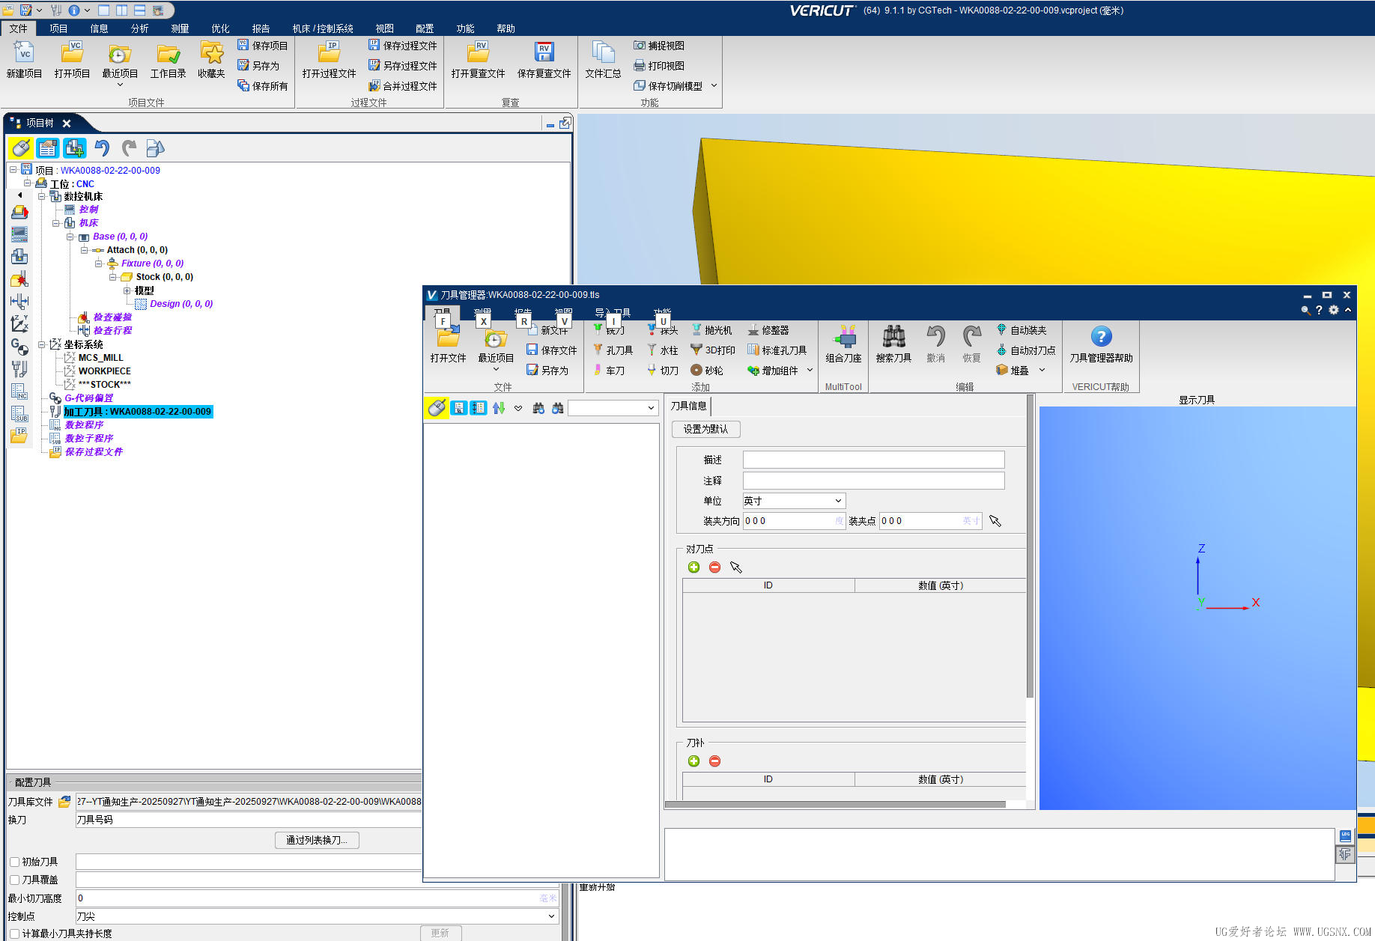The width and height of the screenshot is (1375, 941).
Task: Click 自动对刀点 in the tool manager
Action: (x=1026, y=350)
